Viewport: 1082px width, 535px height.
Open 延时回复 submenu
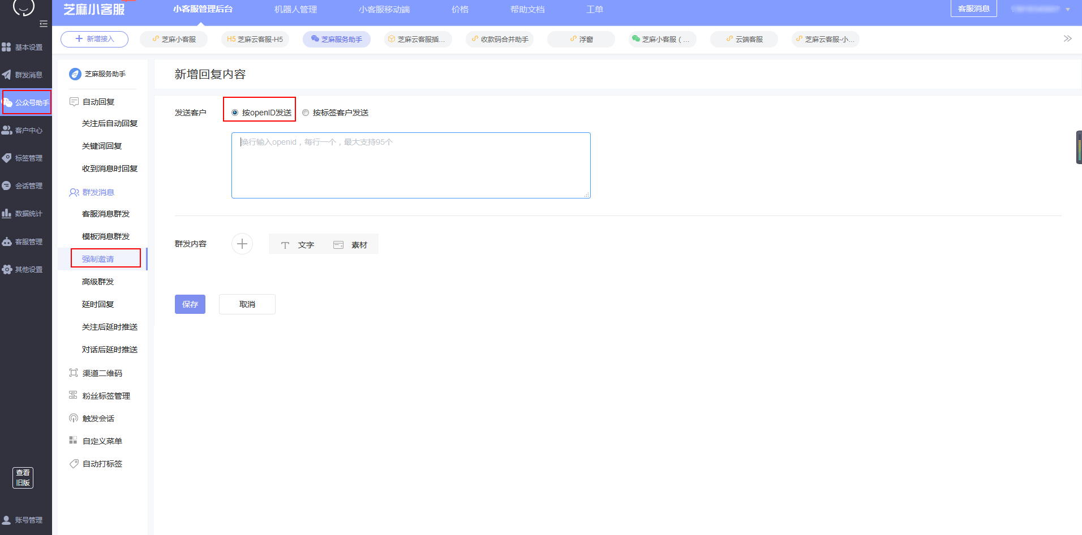pyautogui.click(x=98, y=304)
